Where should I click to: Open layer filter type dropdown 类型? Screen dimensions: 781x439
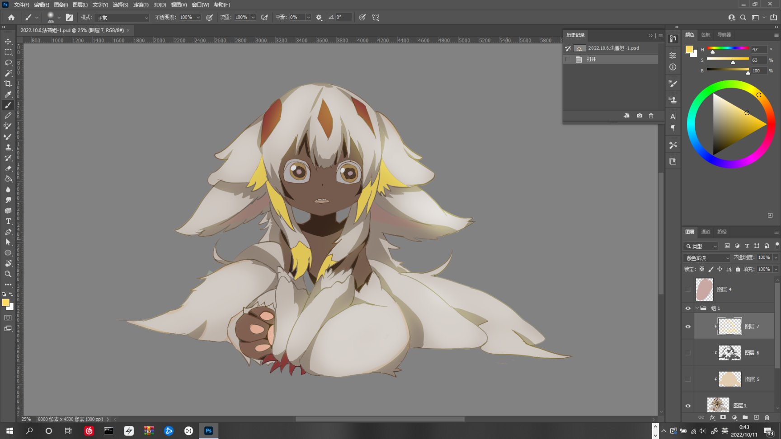[x=701, y=246]
